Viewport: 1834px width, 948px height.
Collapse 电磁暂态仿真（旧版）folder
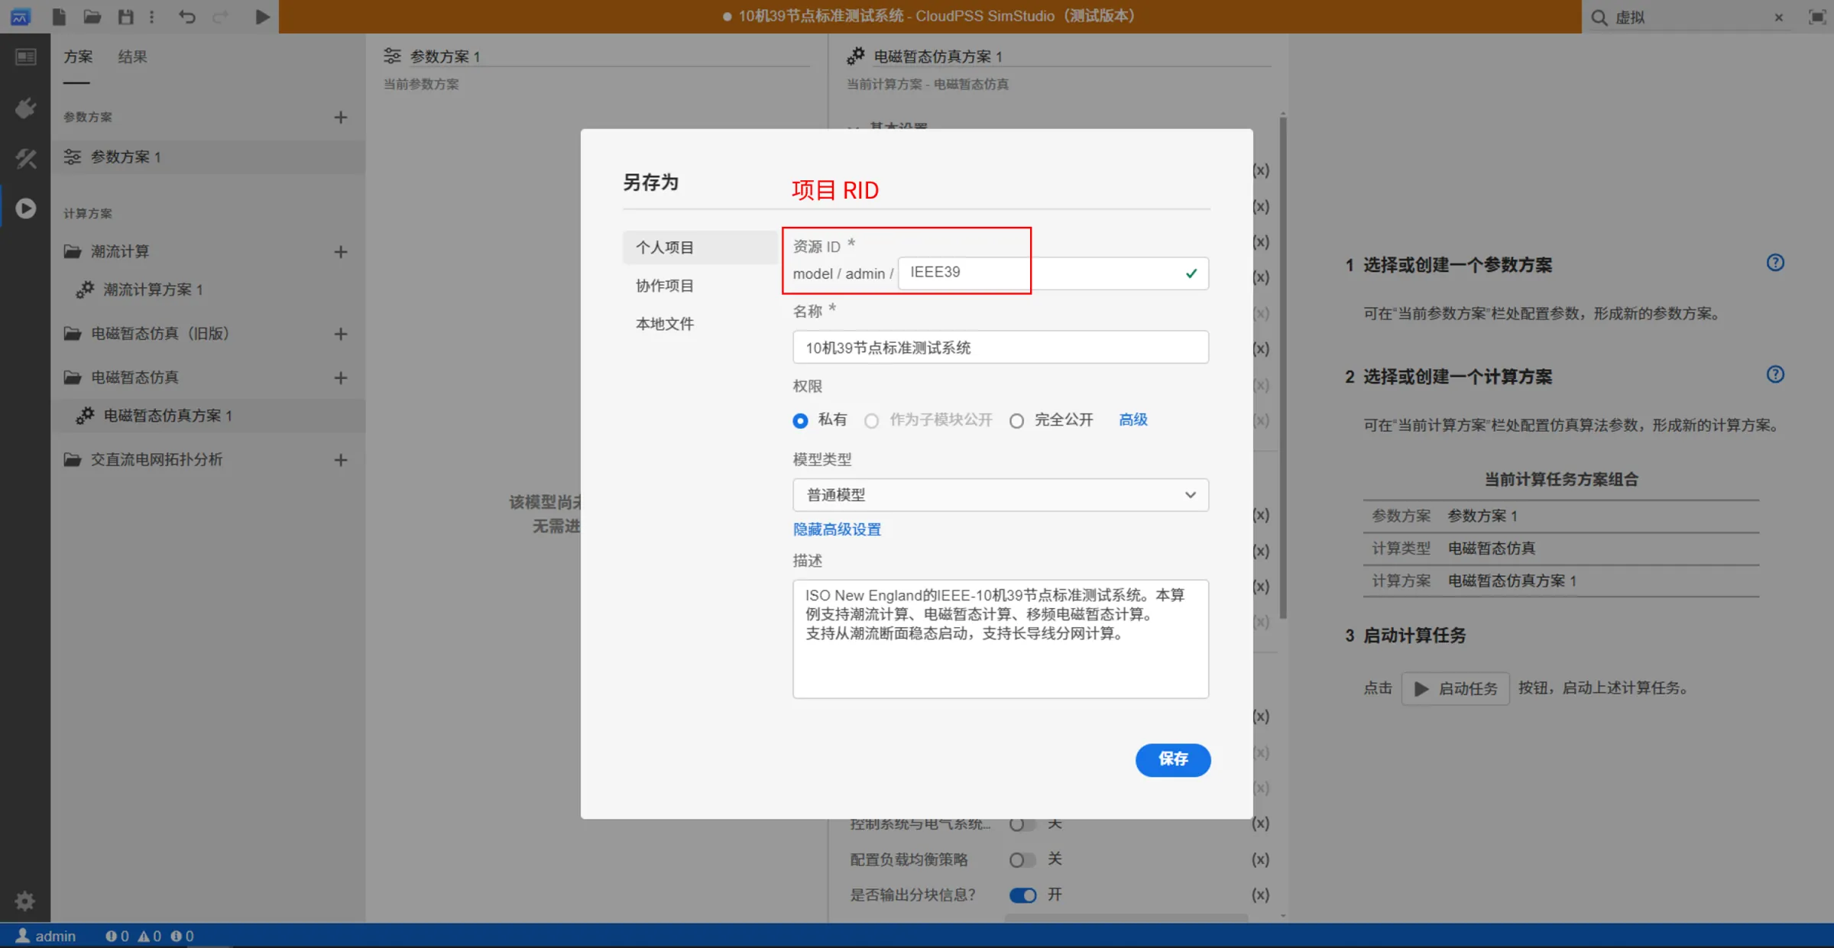coord(73,333)
